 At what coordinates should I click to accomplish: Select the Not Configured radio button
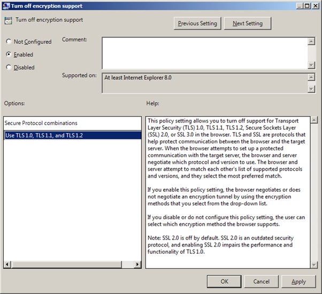pyautogui.click(x=9, y=42)
